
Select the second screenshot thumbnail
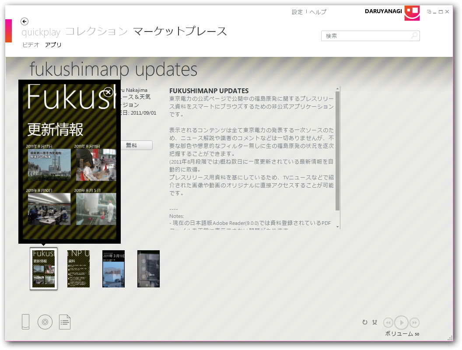(79, 269)
